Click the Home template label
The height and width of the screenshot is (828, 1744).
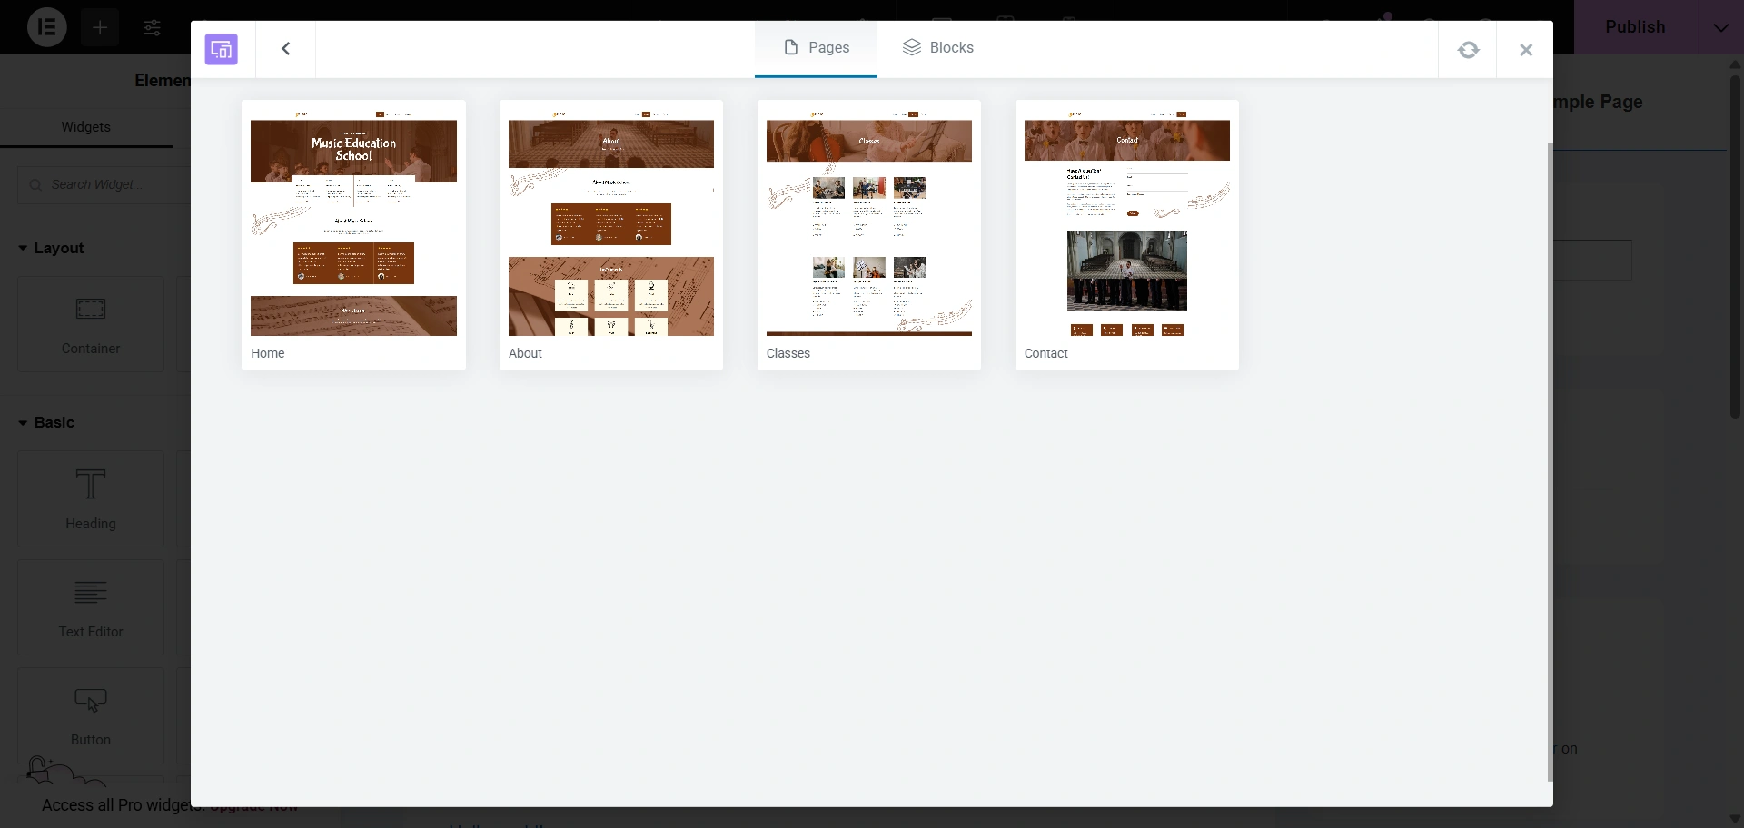point(268,353)
